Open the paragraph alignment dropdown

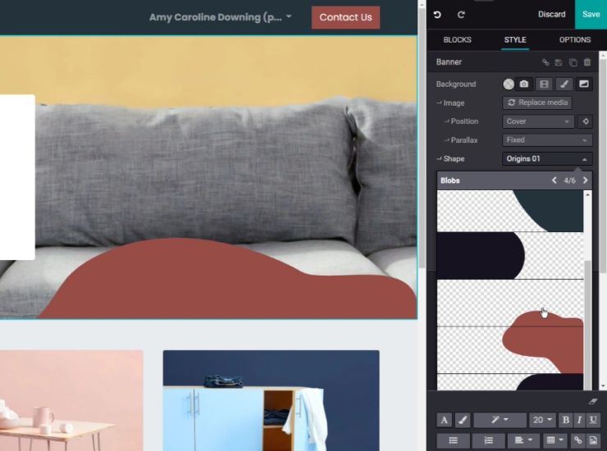(x=523, y=440)
